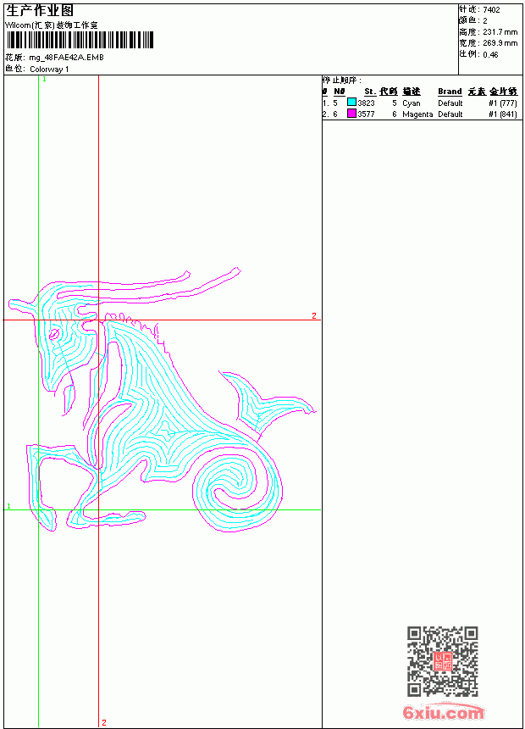
Task: Click the spiral tail of the embroidery design
Action: click(x=237, y=492)
